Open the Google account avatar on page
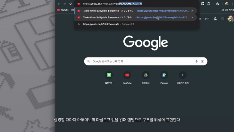 pyautogui.click(x=231, y=19)
